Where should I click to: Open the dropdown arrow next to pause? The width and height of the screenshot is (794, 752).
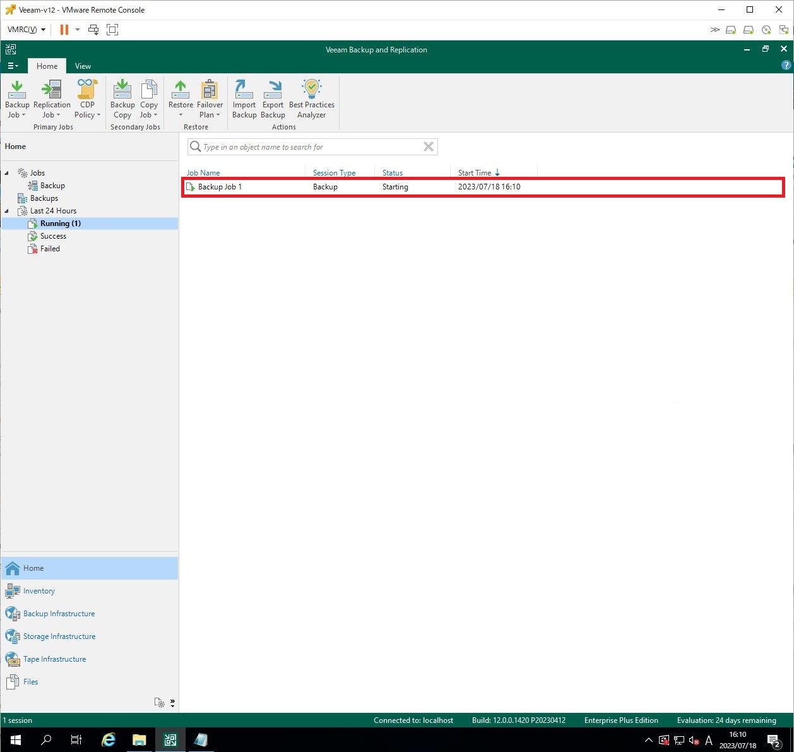point(78,30)
